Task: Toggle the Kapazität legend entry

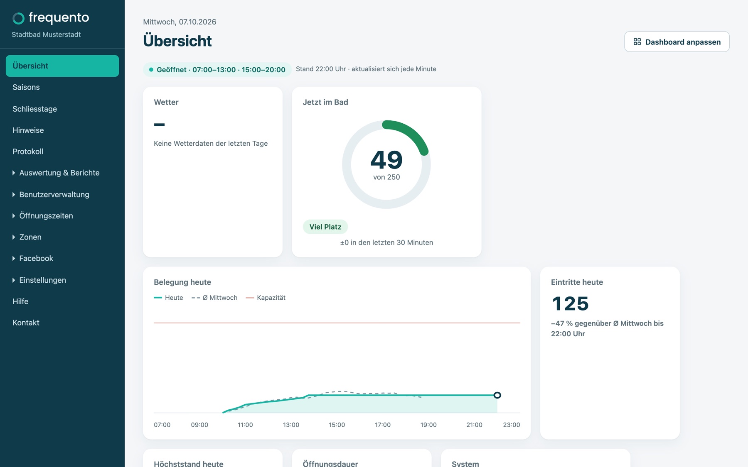Action: pyautogui.click(x=266, y=298)
